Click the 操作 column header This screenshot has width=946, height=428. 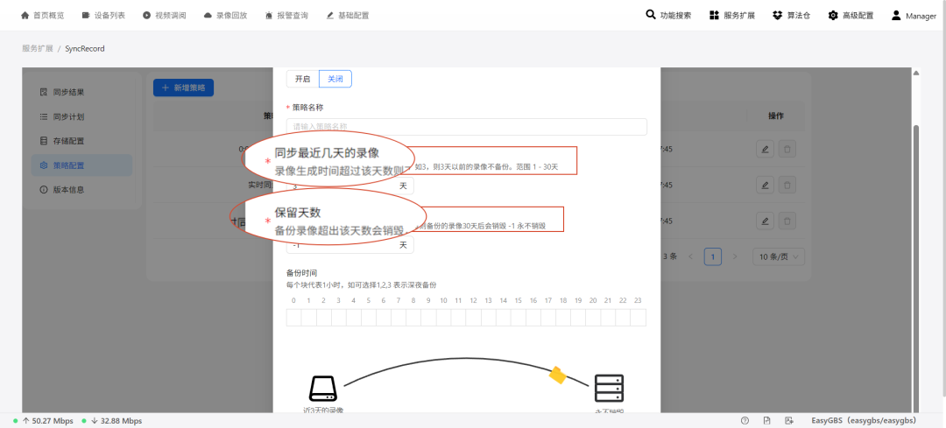776,116
